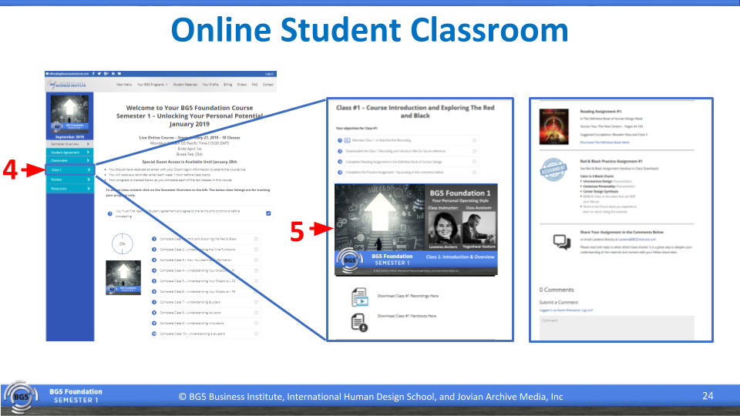740x416 pixels.
Task: Open the Main Menu nav item
Action: [x=124, y=85]
